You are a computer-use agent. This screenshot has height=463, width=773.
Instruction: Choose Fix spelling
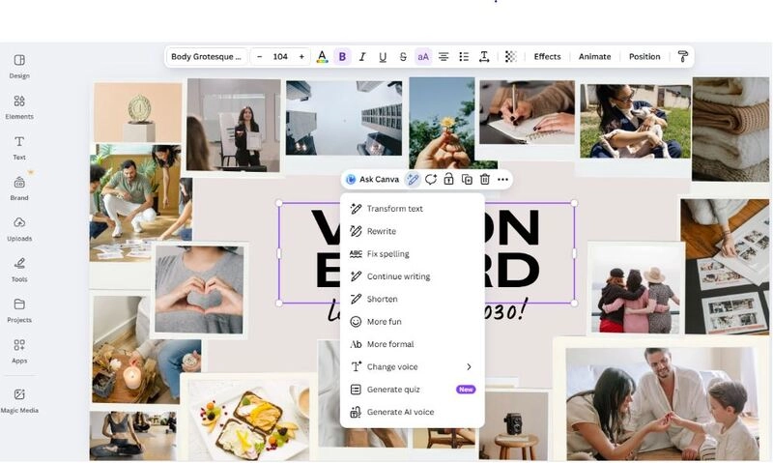413,254
